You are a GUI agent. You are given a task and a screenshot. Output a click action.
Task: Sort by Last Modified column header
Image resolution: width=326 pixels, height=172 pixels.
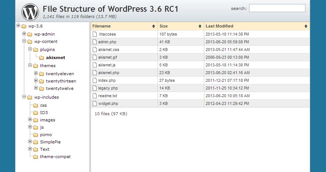click(x=257, y=26)
